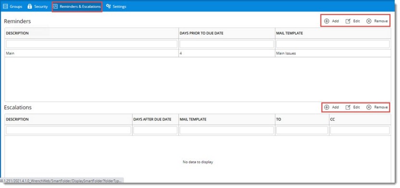Click the Escalations Remove cross icon
This screenshot has width=400, height=188.
pyautogui.click(x=369, y=107)
